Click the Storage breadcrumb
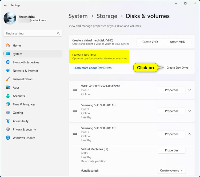The width and height of the screenshot is (200, 177). 107,16
